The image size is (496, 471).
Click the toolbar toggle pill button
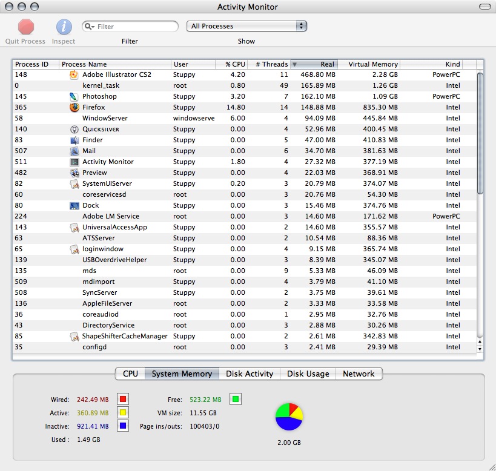[485, 7]
